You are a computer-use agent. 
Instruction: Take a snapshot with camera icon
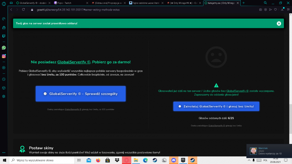[x=260, y=10]
